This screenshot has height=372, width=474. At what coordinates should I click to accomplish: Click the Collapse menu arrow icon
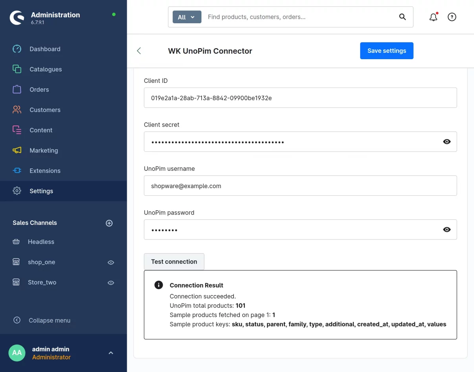click(x=17, y=320)
